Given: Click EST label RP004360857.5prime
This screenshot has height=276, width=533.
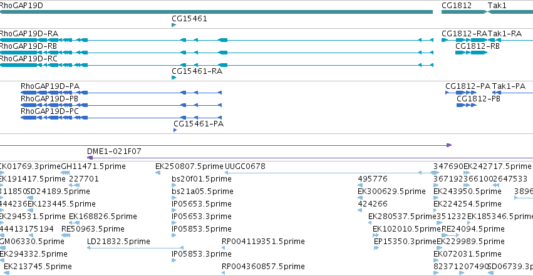Looking at the screenshot, I should point(263,267).
